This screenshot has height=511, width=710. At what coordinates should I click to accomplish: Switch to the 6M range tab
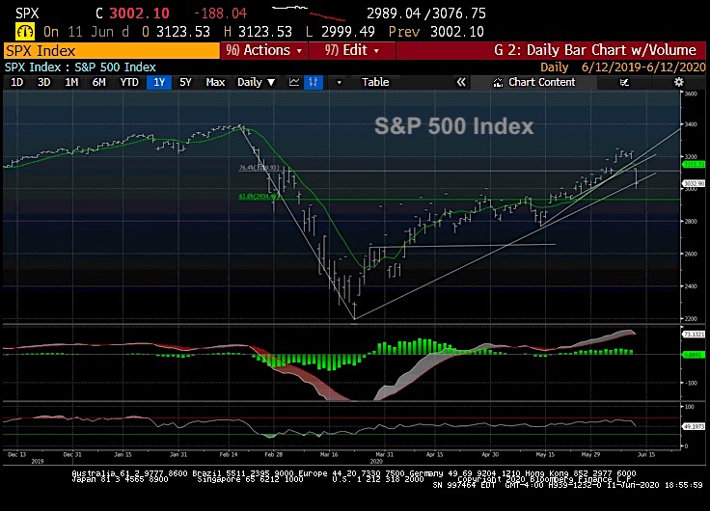pyautogui.click(x=98, y=82)
